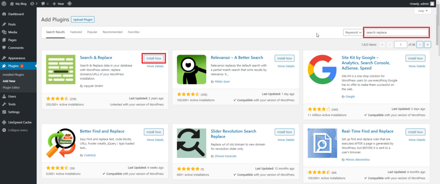The image size is (440, 184).
Task: Click the Slider Revolution Search Replace thumbnail
Action: point(191,143)
